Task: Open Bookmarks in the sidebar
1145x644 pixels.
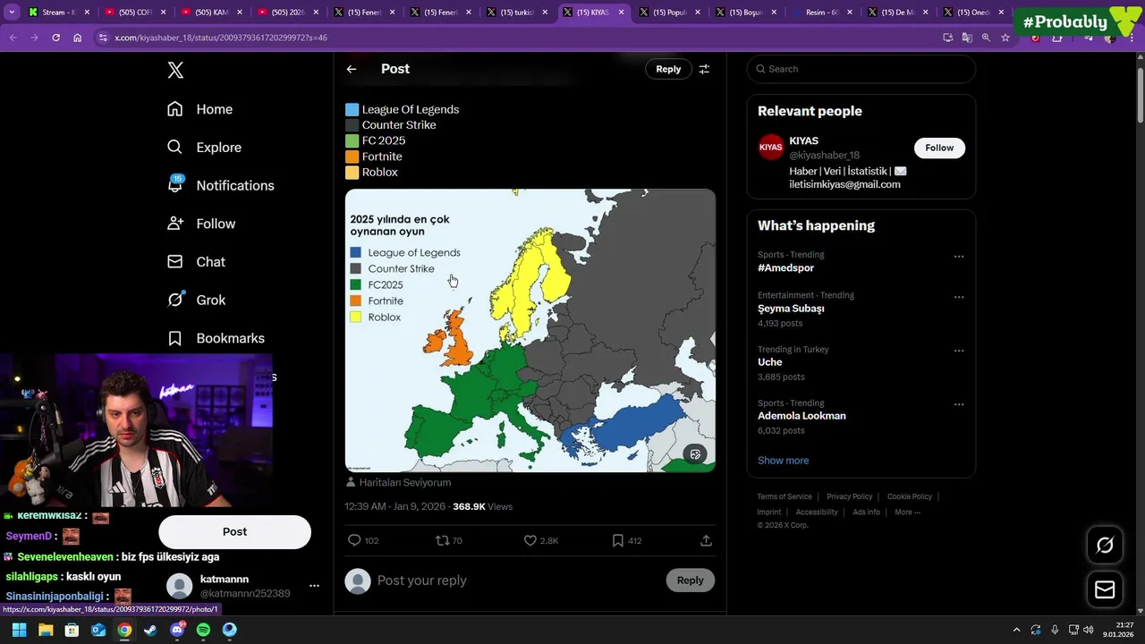Action: [x=216, y=338]
